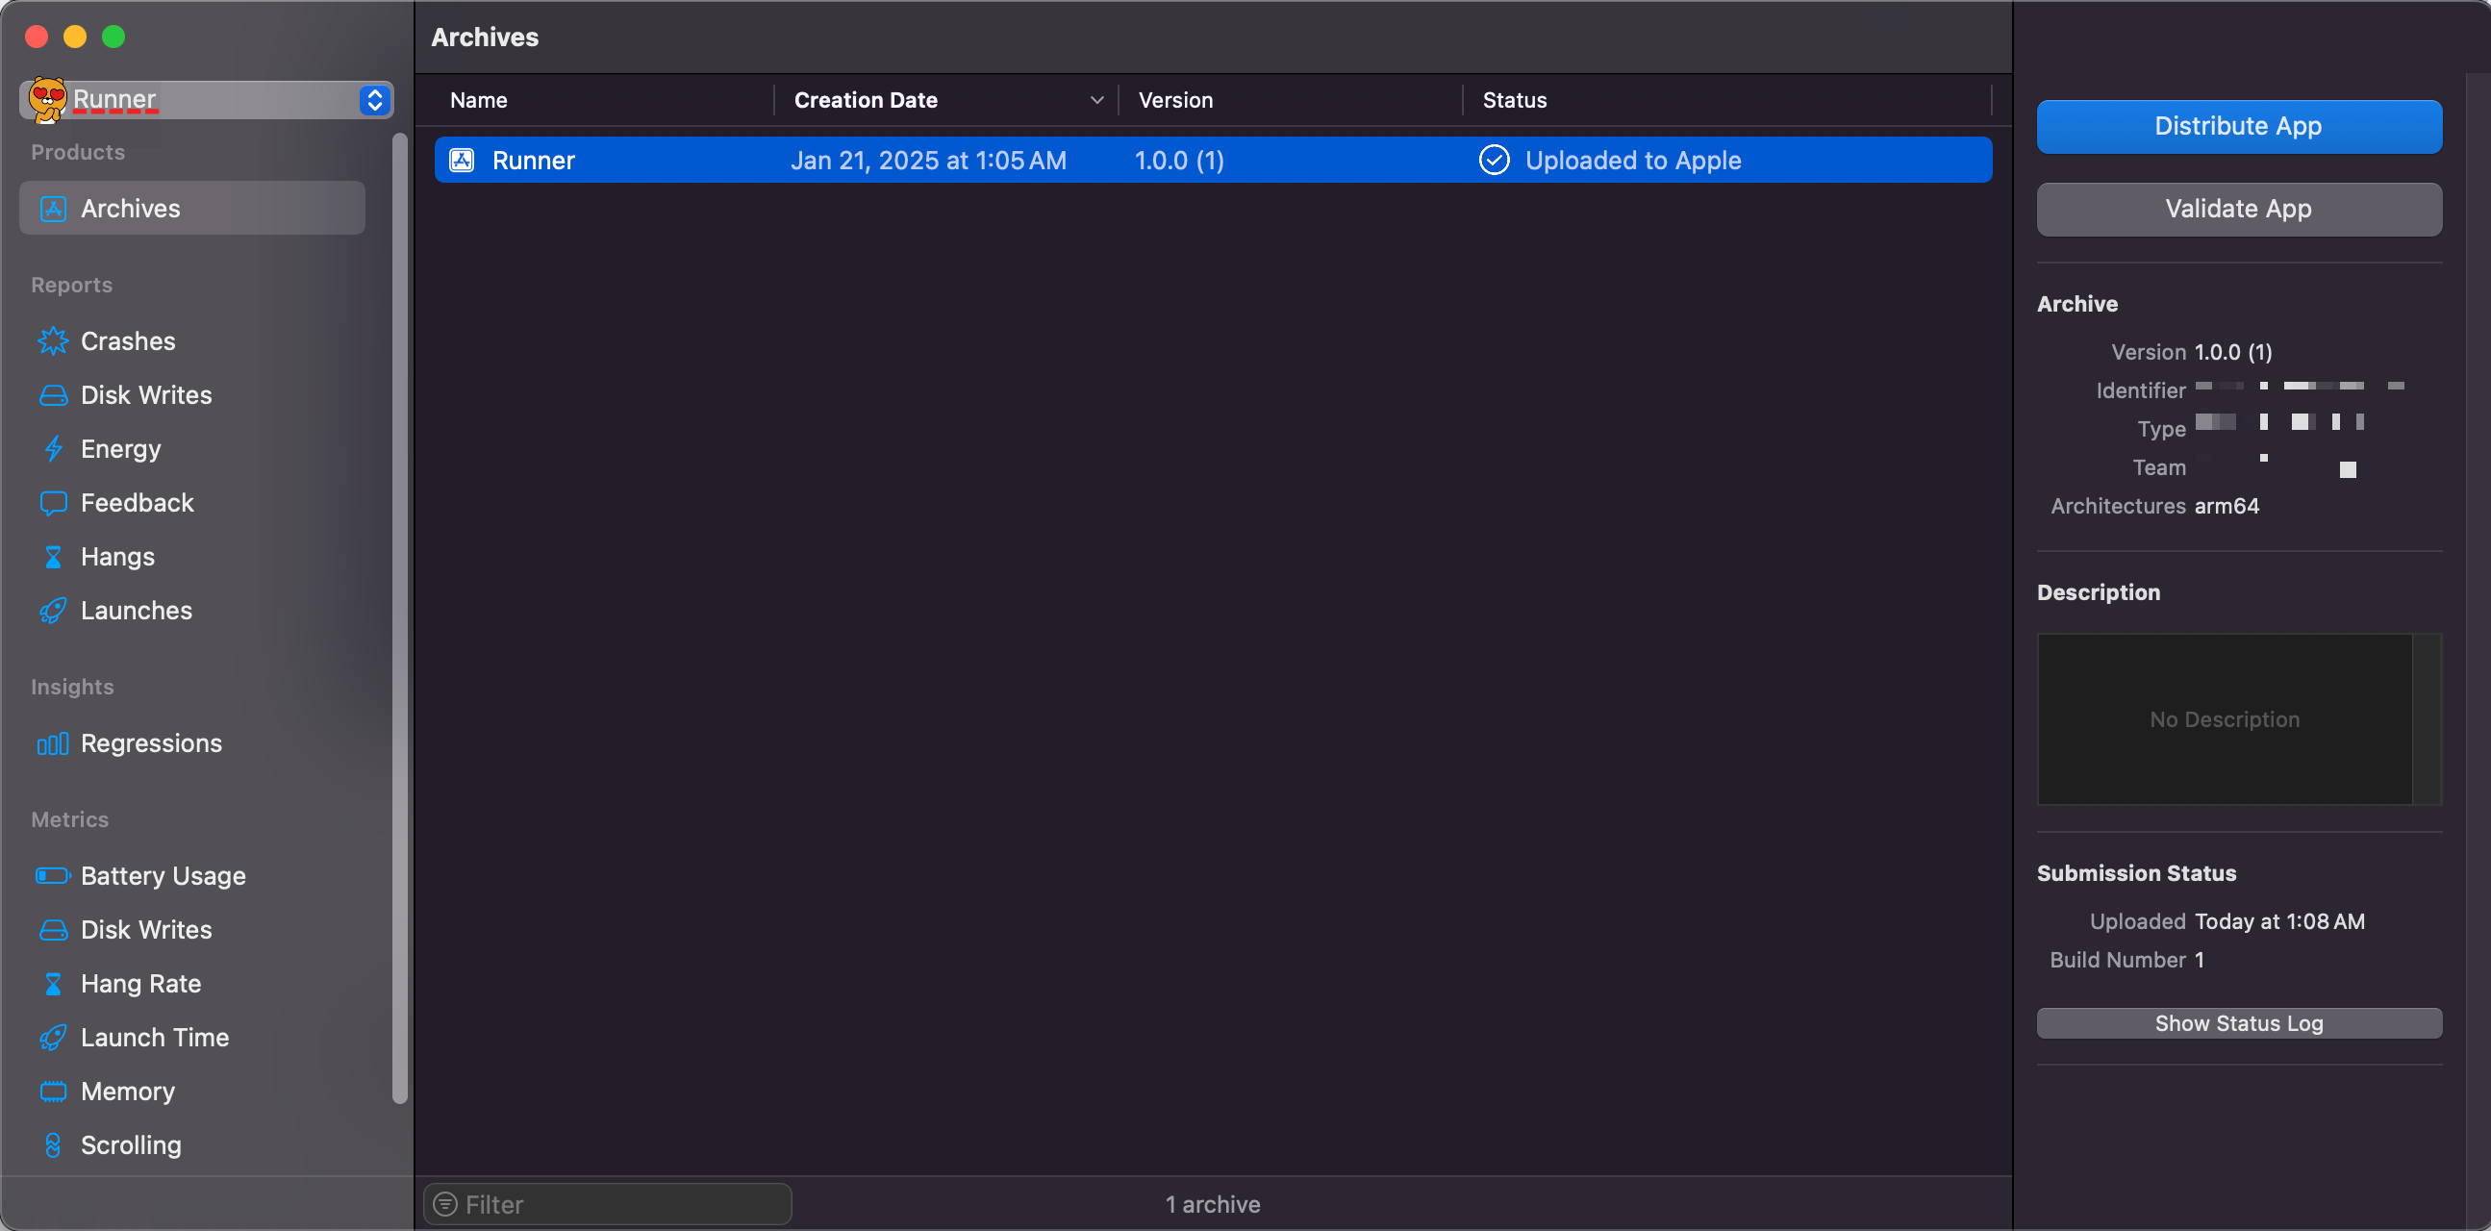2491x1231 pixels.
Task: Click the Creation Date sort chevron
Action: pyautogui.click(x=1096, y=100)
